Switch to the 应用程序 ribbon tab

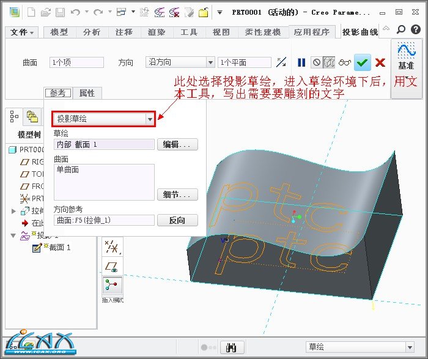pos(312,32)
